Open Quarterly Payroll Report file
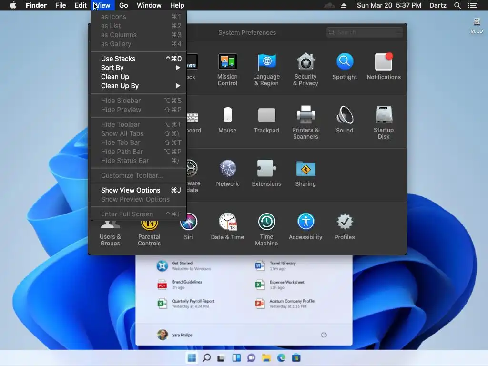 coord(186,304)
